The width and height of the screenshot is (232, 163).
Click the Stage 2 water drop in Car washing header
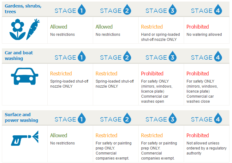[127, 56]
